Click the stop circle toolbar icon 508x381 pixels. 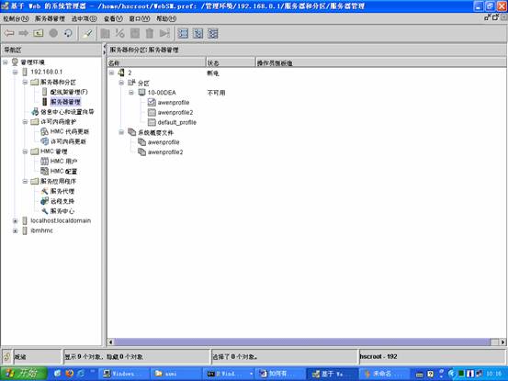53,33
